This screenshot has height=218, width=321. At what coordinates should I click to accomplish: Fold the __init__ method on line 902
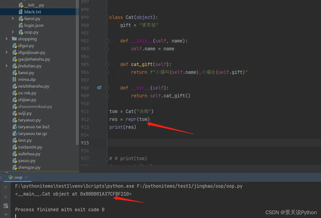107,41
